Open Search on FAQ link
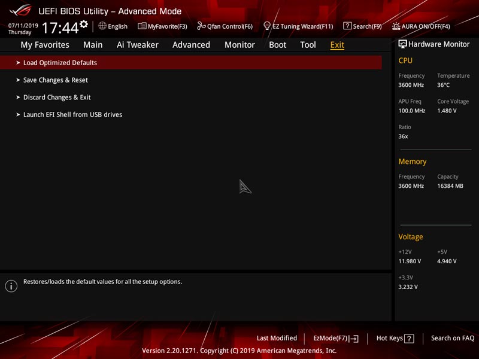 click(x=453, y=338)
